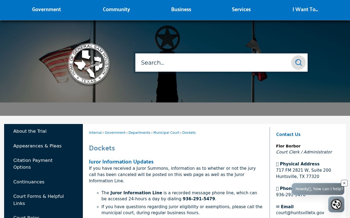
Task: Click the Contact Us heading
Action: tap(288, 134)
